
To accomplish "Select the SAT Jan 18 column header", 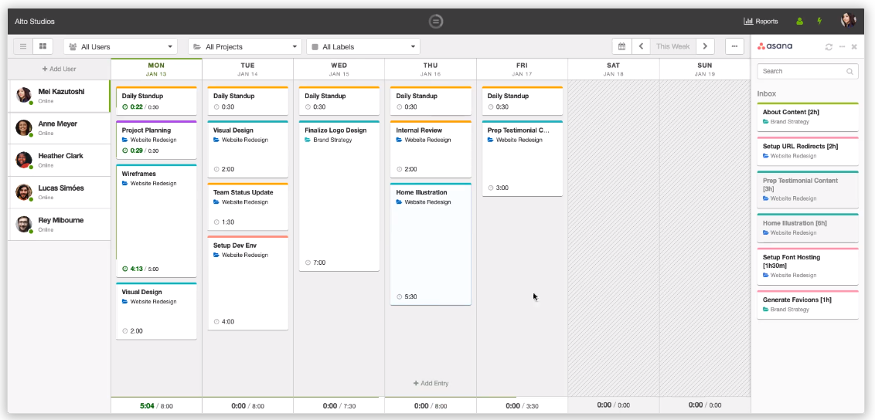I will point(613,69).
